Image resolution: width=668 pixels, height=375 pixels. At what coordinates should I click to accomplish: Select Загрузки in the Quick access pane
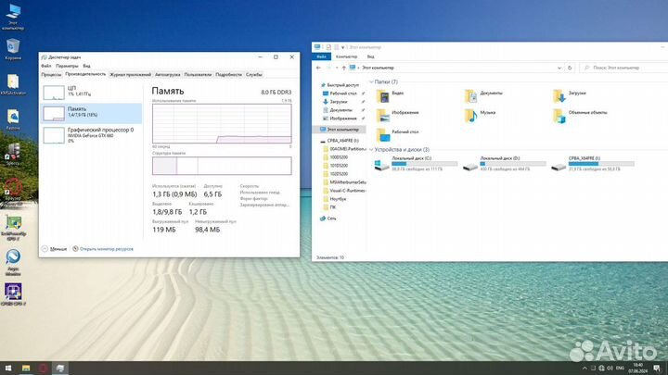339,102
